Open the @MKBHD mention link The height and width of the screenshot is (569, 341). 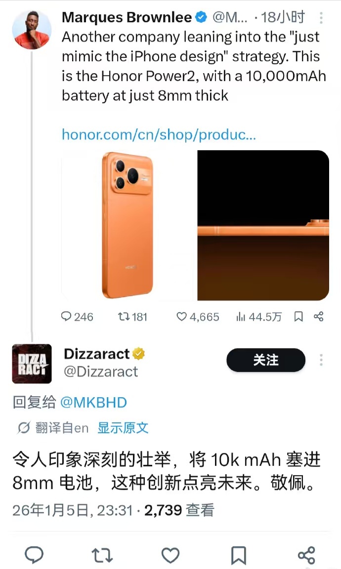coord(93,403)
